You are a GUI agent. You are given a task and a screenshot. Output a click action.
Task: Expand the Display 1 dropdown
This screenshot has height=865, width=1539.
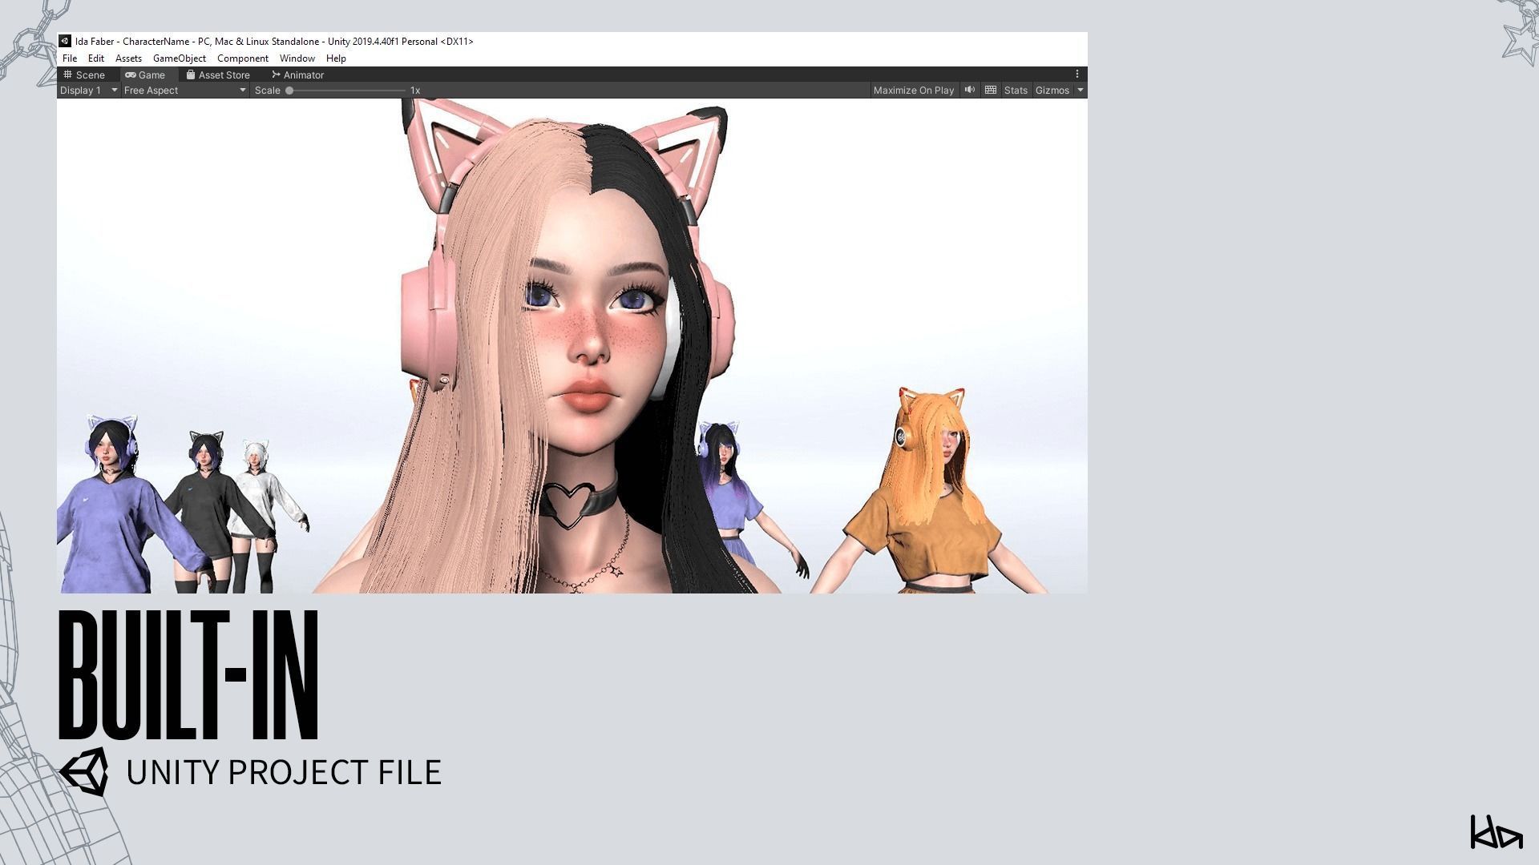pyautogui.click(x=89, y=91)
